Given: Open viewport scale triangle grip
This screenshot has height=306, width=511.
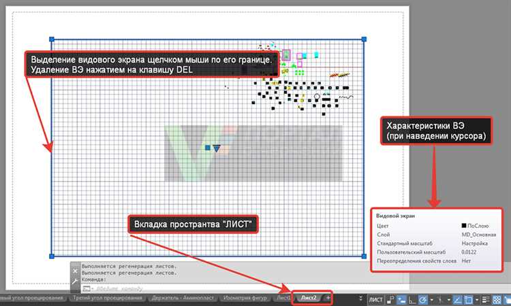Looking at the screenshot, I should tap(217, 148).
